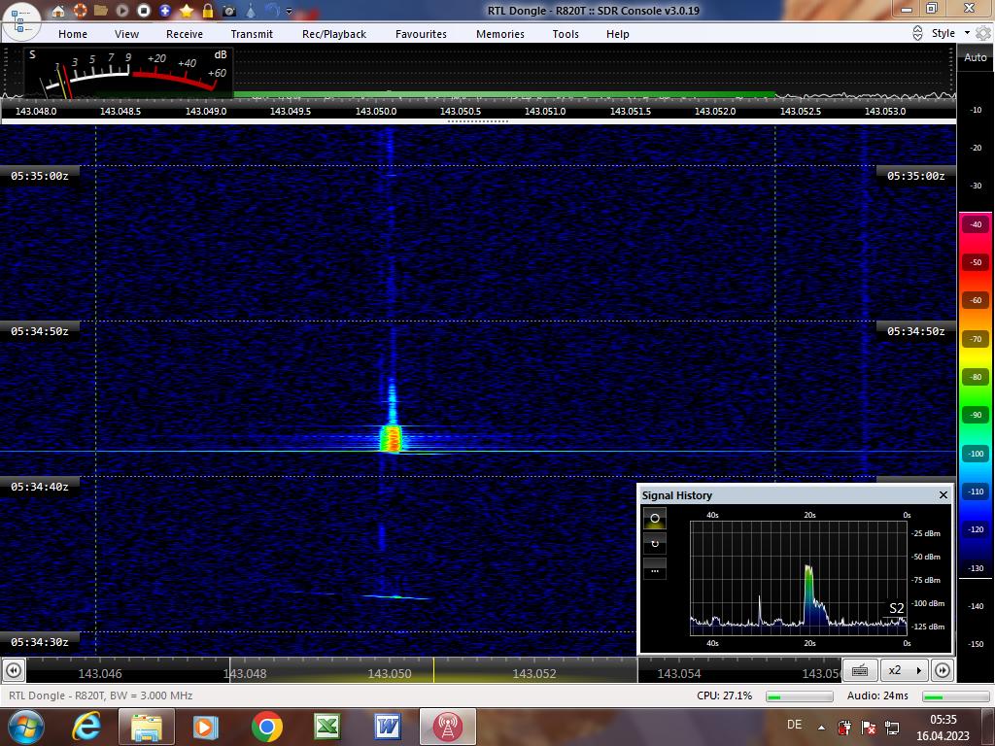Click the CPU: 27.1% status text
Screen dimensions: 995x746
click(724, 695)
